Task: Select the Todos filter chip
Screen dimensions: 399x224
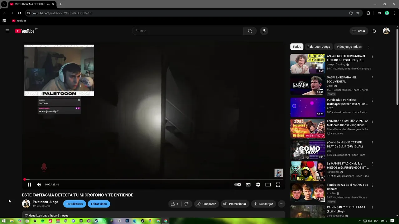Action: 297,47
